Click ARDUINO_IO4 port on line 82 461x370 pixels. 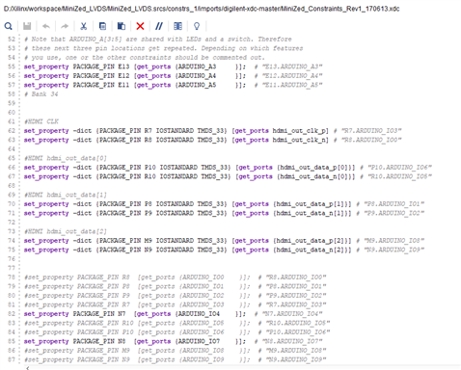click(199, 314)
